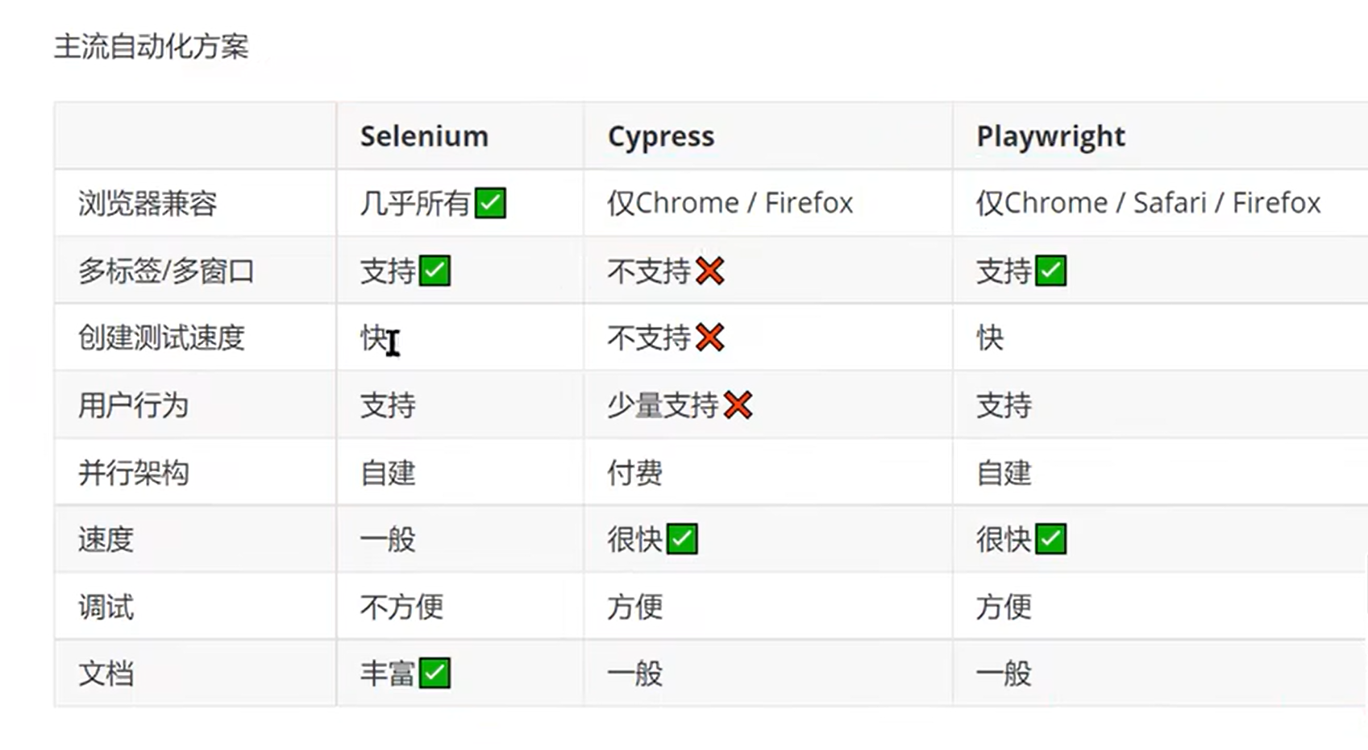Click the green check in Cypress's 速度 row
Screen dimensions: 1368x750
682,539
